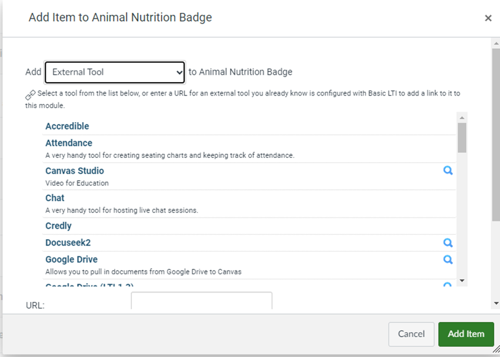Screen dimensions: 500x357
Task: Click the magnifier icon beside Google Drive
Action: (x=448, y=260)
